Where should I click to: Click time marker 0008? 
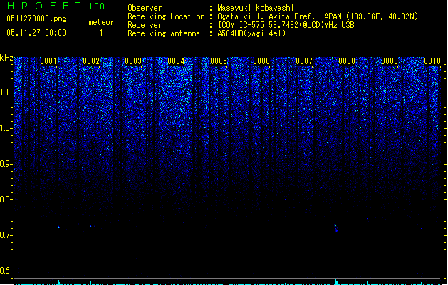pos(347,61)
